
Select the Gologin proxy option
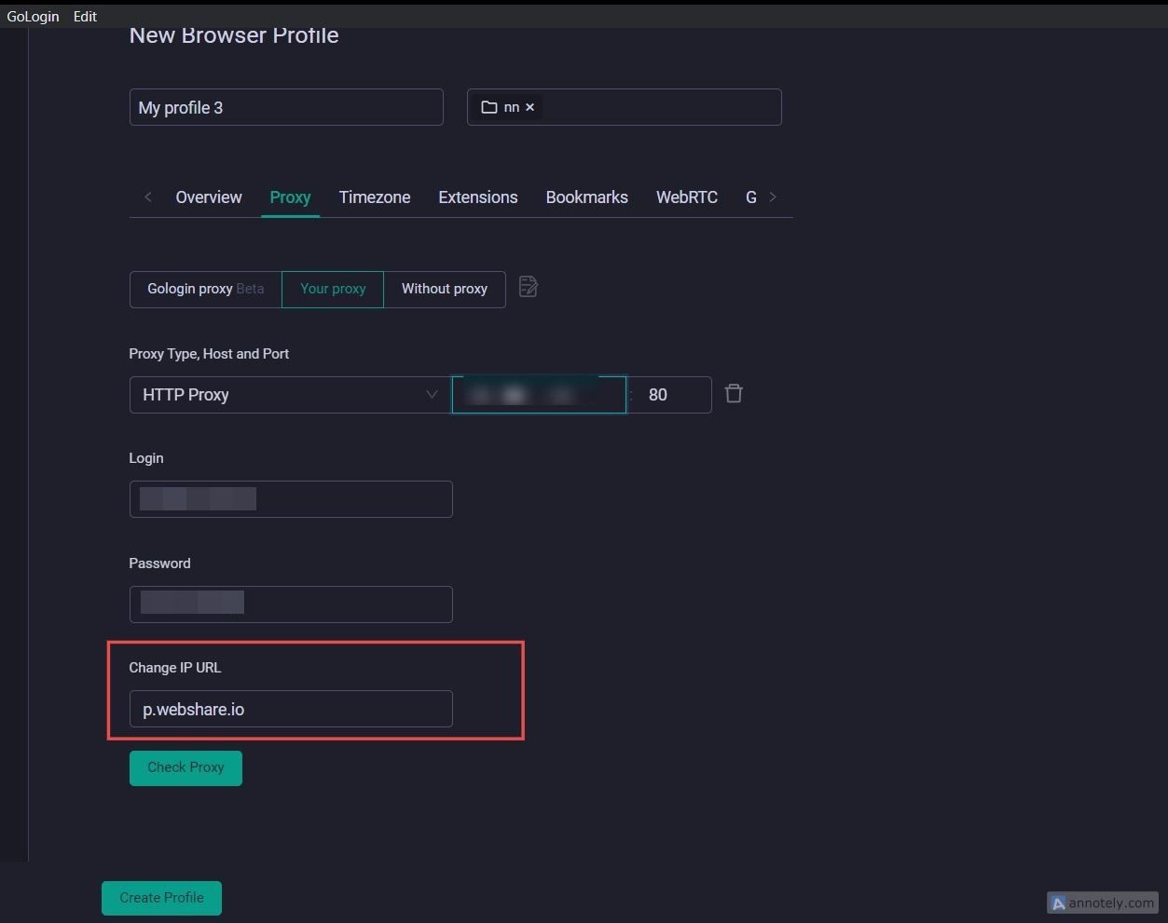[x=205, y=289]
